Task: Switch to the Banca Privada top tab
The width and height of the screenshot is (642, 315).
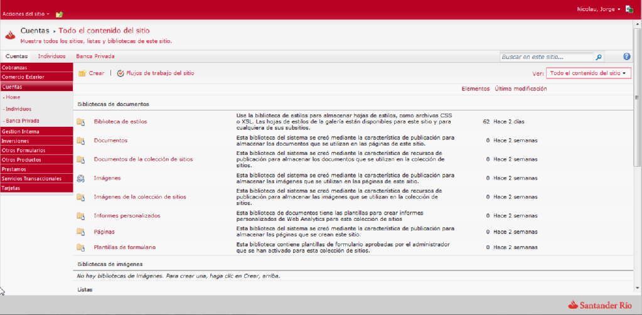Action: 95,56
